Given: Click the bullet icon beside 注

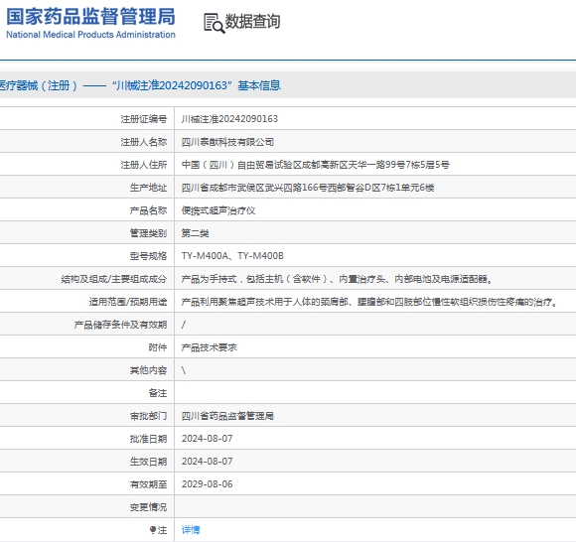Looking at the screenshot, I should (x=153, y=529).
